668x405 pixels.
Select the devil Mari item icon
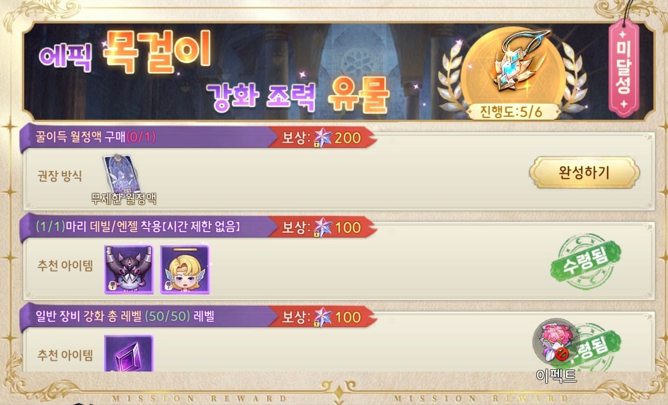(129, 269)
